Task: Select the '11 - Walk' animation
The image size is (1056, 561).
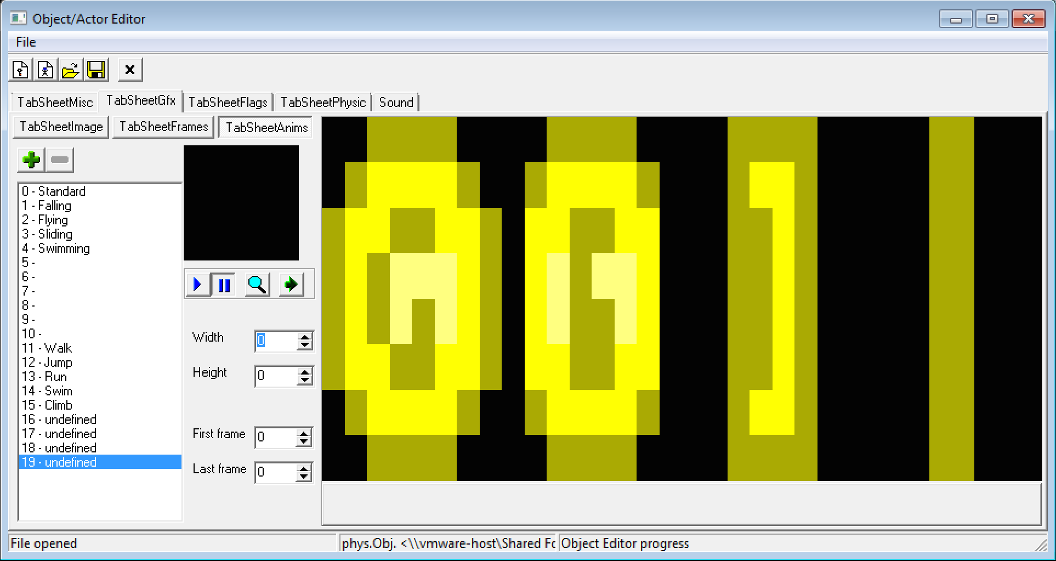Action: pyautogui.click(x=47, y=348)
